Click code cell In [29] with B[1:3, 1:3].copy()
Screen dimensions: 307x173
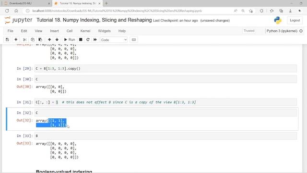click(x=165, y=68)
